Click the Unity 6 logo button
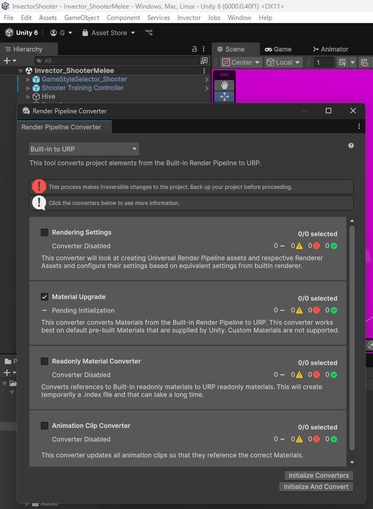The width and height of the screenshot is (373, 509). (x=21, y=33)
